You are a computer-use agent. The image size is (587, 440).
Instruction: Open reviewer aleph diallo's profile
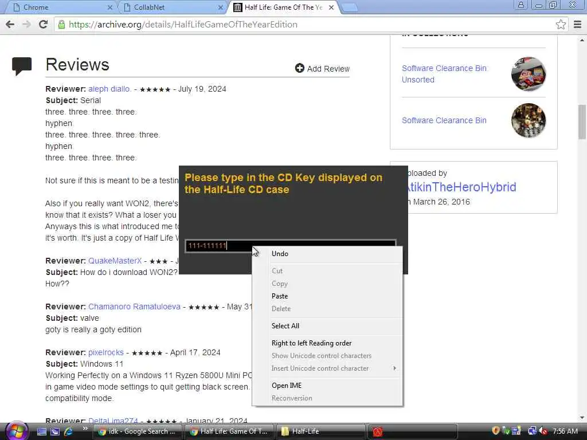pos(109,89)
